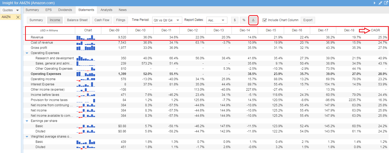389x153 pixels.
Task: Open insight in external pop-out window
Action: (x=386, y=3)
